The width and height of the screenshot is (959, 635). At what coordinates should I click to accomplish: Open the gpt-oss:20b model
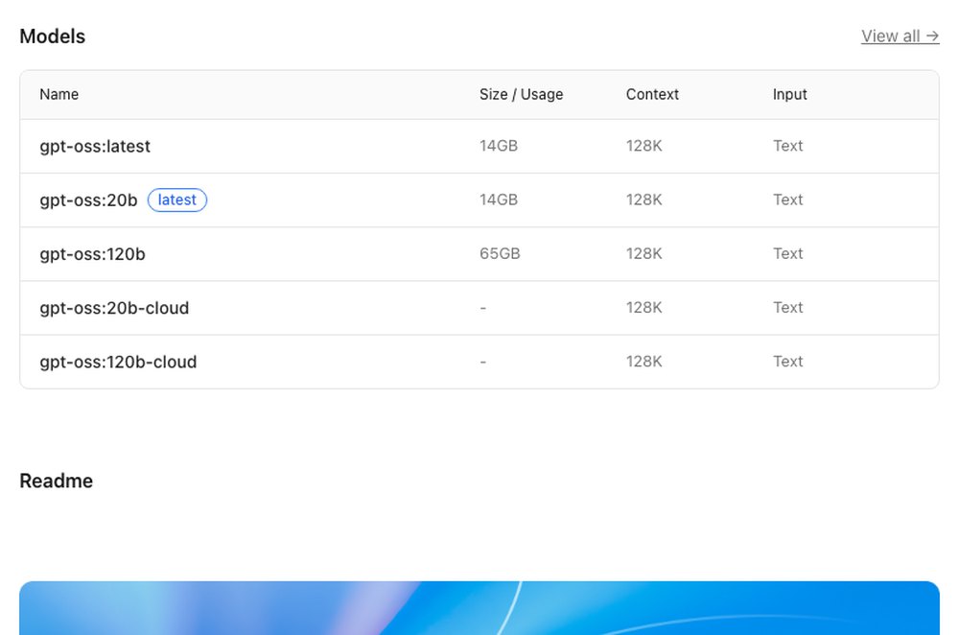88,200
